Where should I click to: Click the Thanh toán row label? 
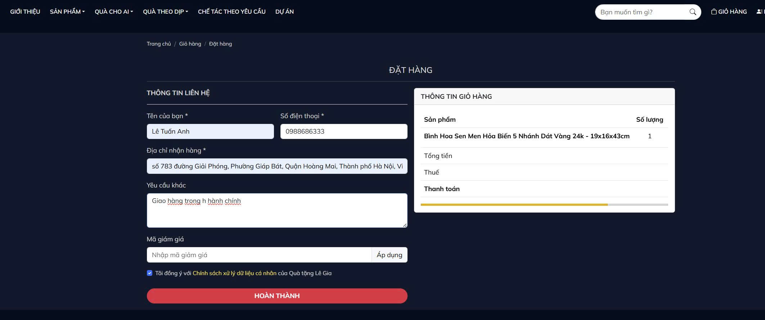[442, 189]
